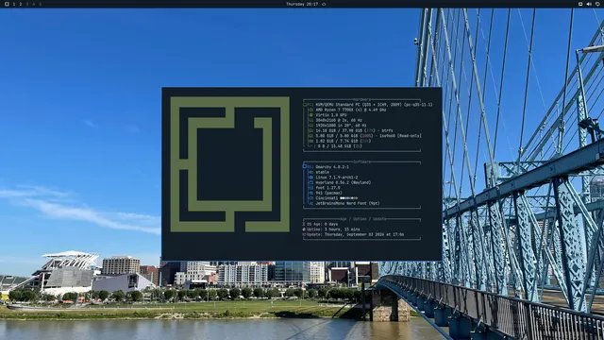
Task: Click the 7.74 GiB memory usage line
Action: 344,141
